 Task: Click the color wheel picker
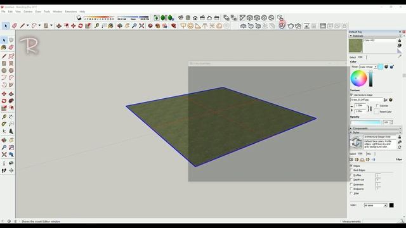(358, 79)
